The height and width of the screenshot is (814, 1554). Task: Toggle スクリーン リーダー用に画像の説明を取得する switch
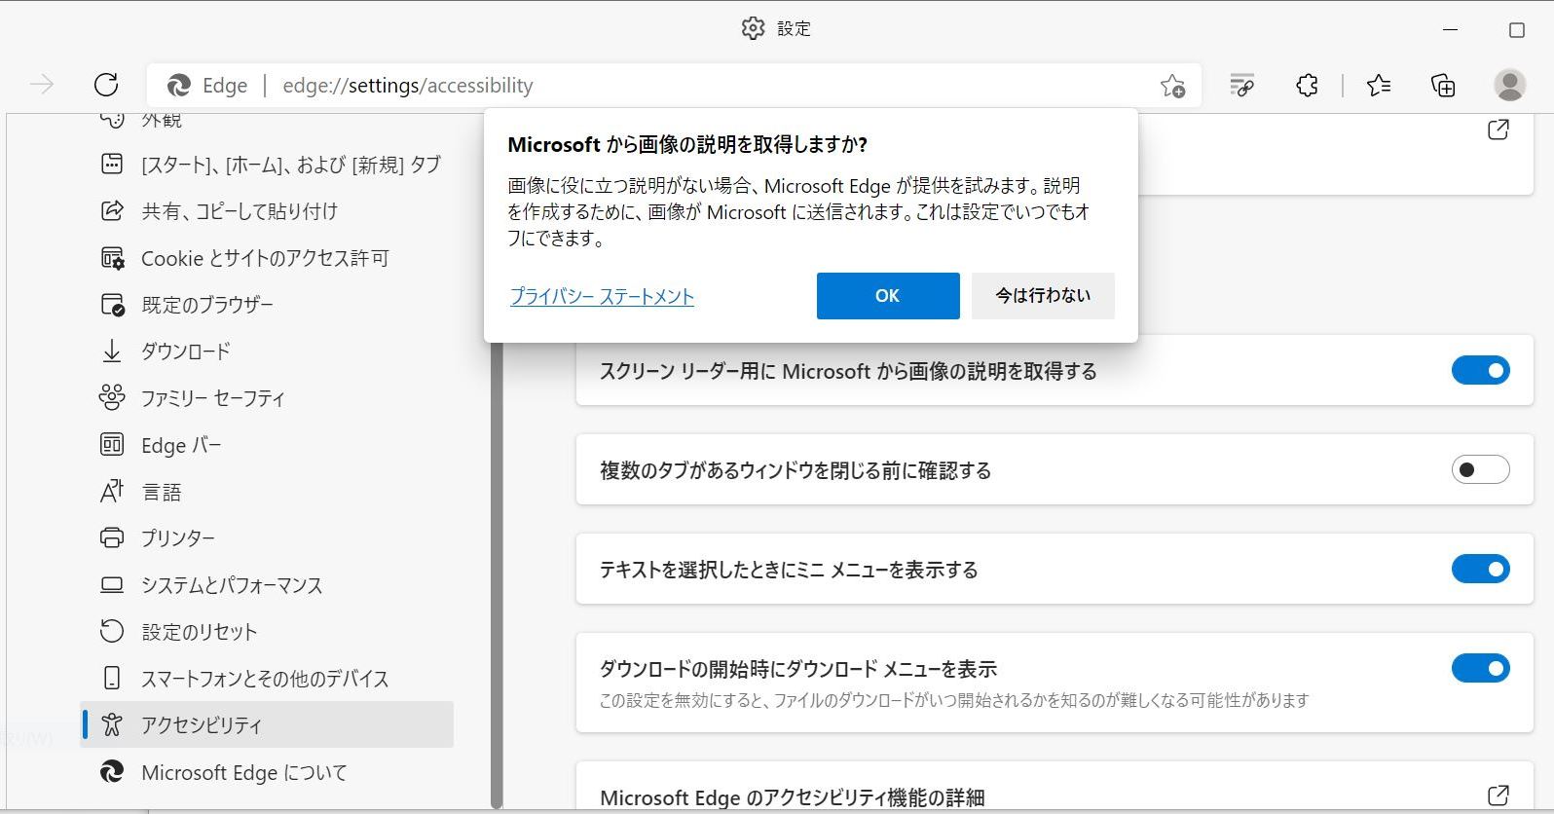1480,370
